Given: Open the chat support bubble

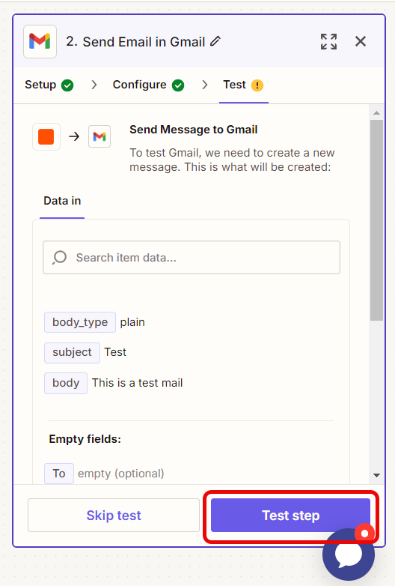Looking at the screenshot, I should tap(349, 555).
